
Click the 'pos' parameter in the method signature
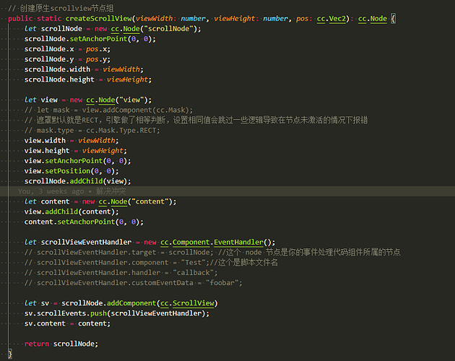click(302, 19)
